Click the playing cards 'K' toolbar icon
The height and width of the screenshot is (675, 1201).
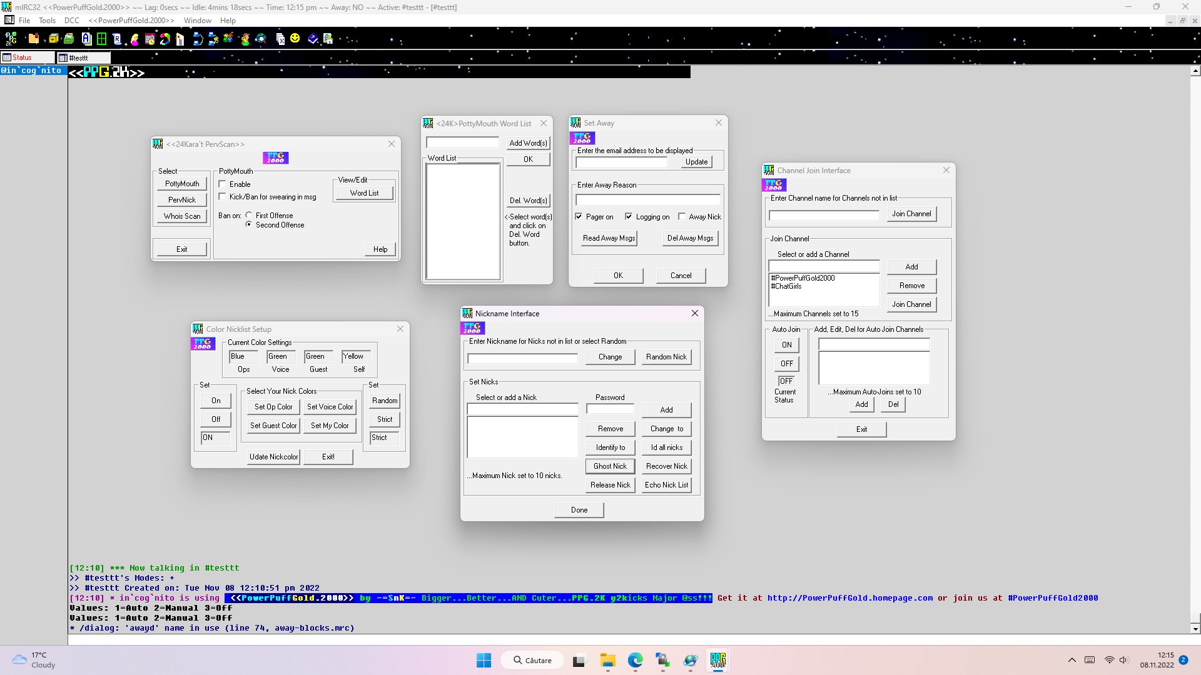280,39
